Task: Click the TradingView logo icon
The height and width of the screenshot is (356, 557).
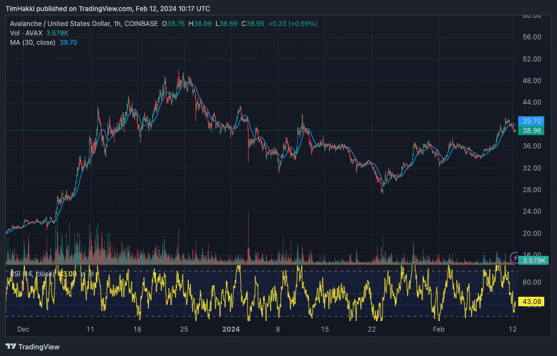Action: coord(11,347)
